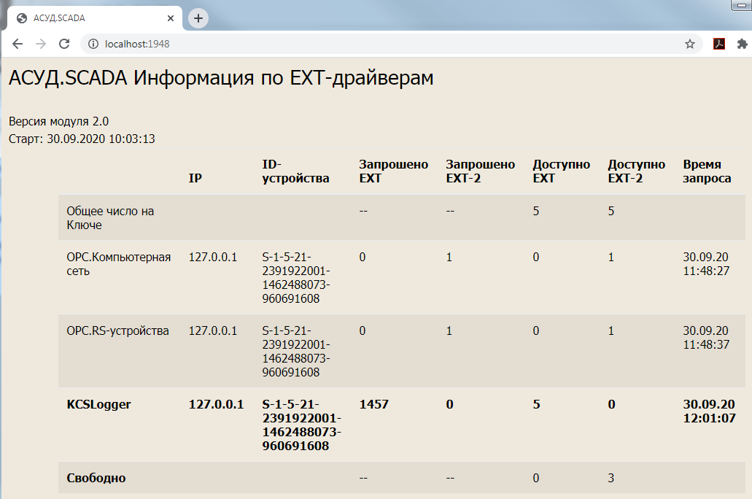Select the OPC.RS-устройства driver row

117,331
